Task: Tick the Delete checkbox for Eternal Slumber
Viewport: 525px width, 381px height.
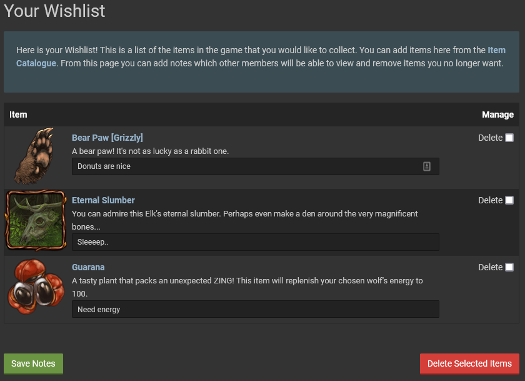Action: pos(509,200)
